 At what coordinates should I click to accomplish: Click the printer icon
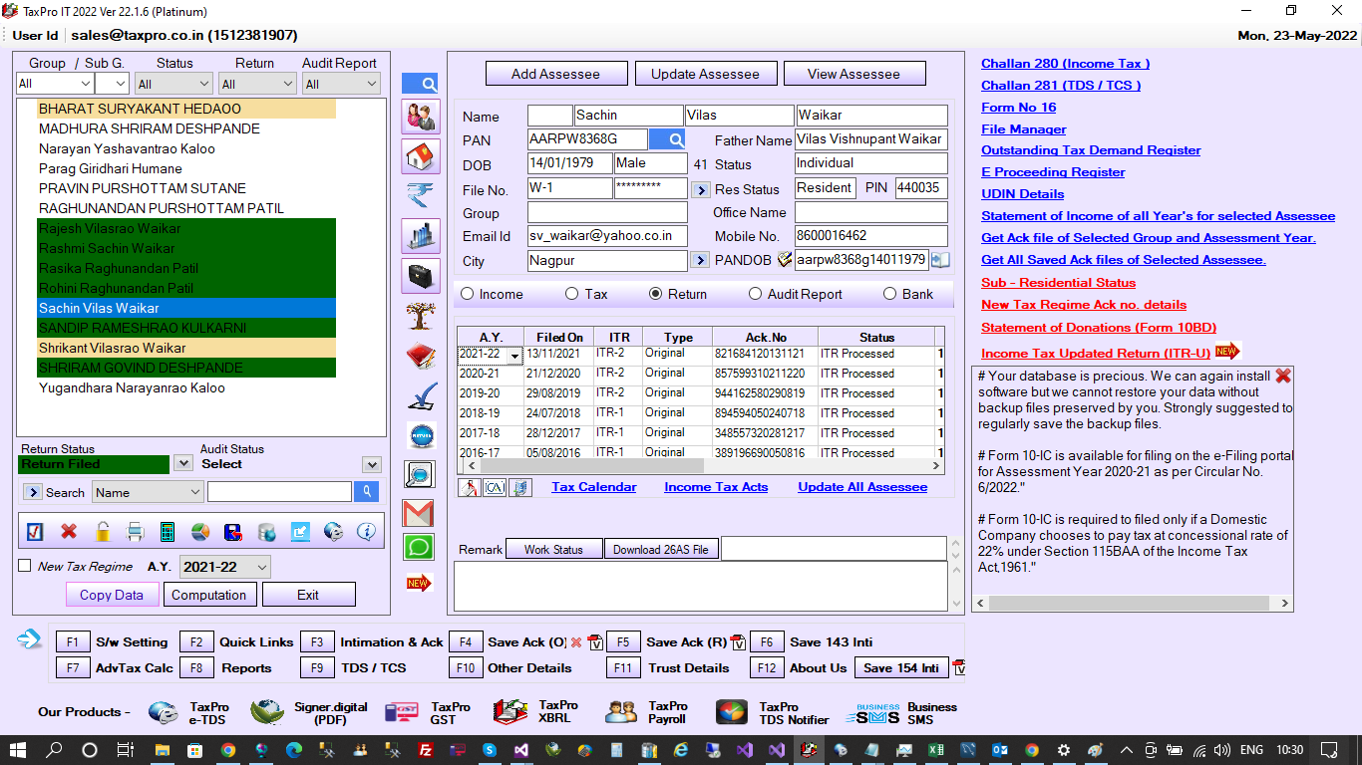(135, 532)
